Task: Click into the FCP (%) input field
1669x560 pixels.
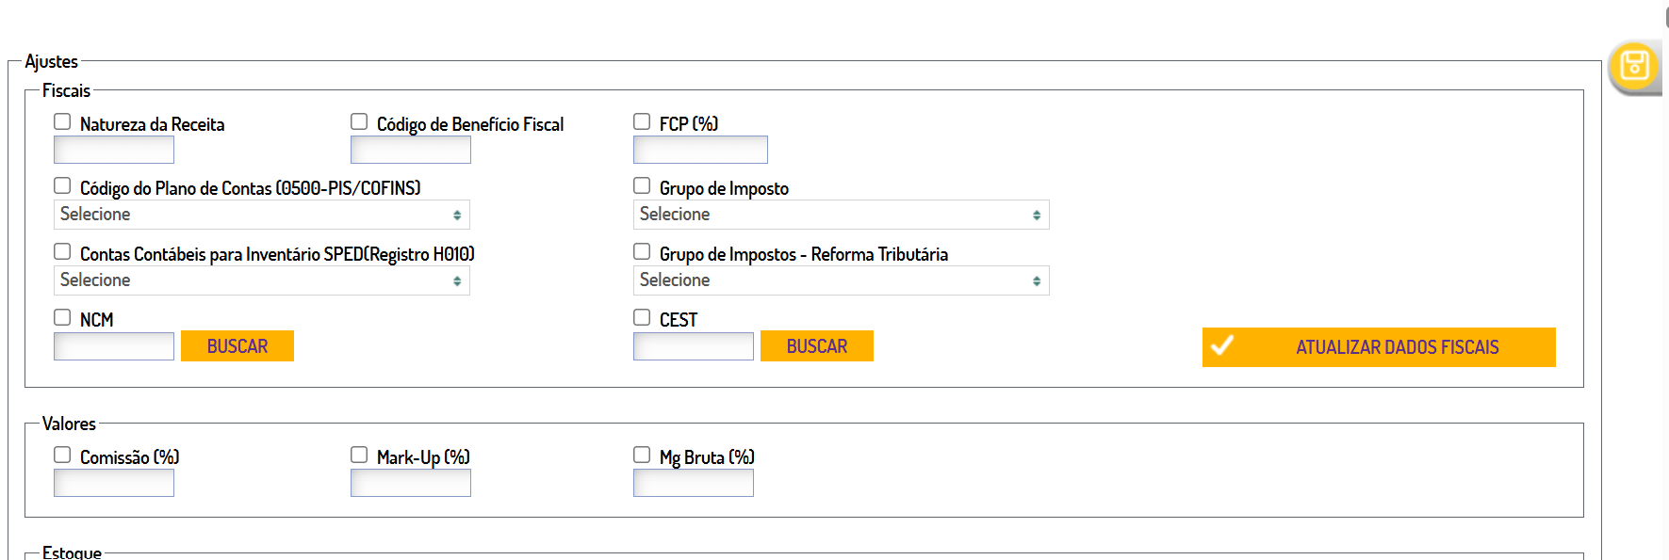Action: pos(700,150)
